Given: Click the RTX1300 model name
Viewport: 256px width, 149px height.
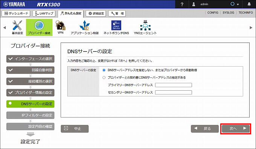Looking at the screenshot, I should click(49, 5).
